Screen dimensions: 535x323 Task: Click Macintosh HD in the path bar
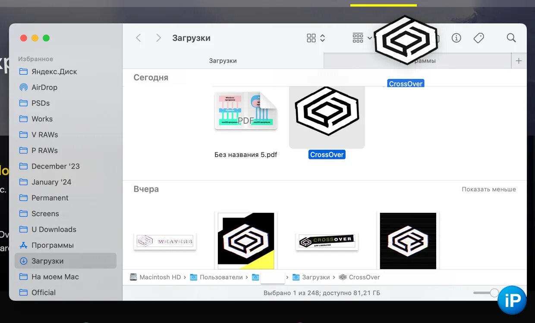click(x=155, y=277)
